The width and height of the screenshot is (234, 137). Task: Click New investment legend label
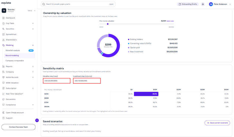click(x=136, y=52)
